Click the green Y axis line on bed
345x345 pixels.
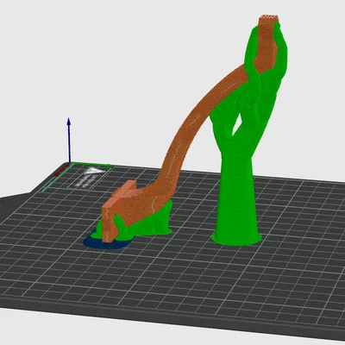(91, 165)
